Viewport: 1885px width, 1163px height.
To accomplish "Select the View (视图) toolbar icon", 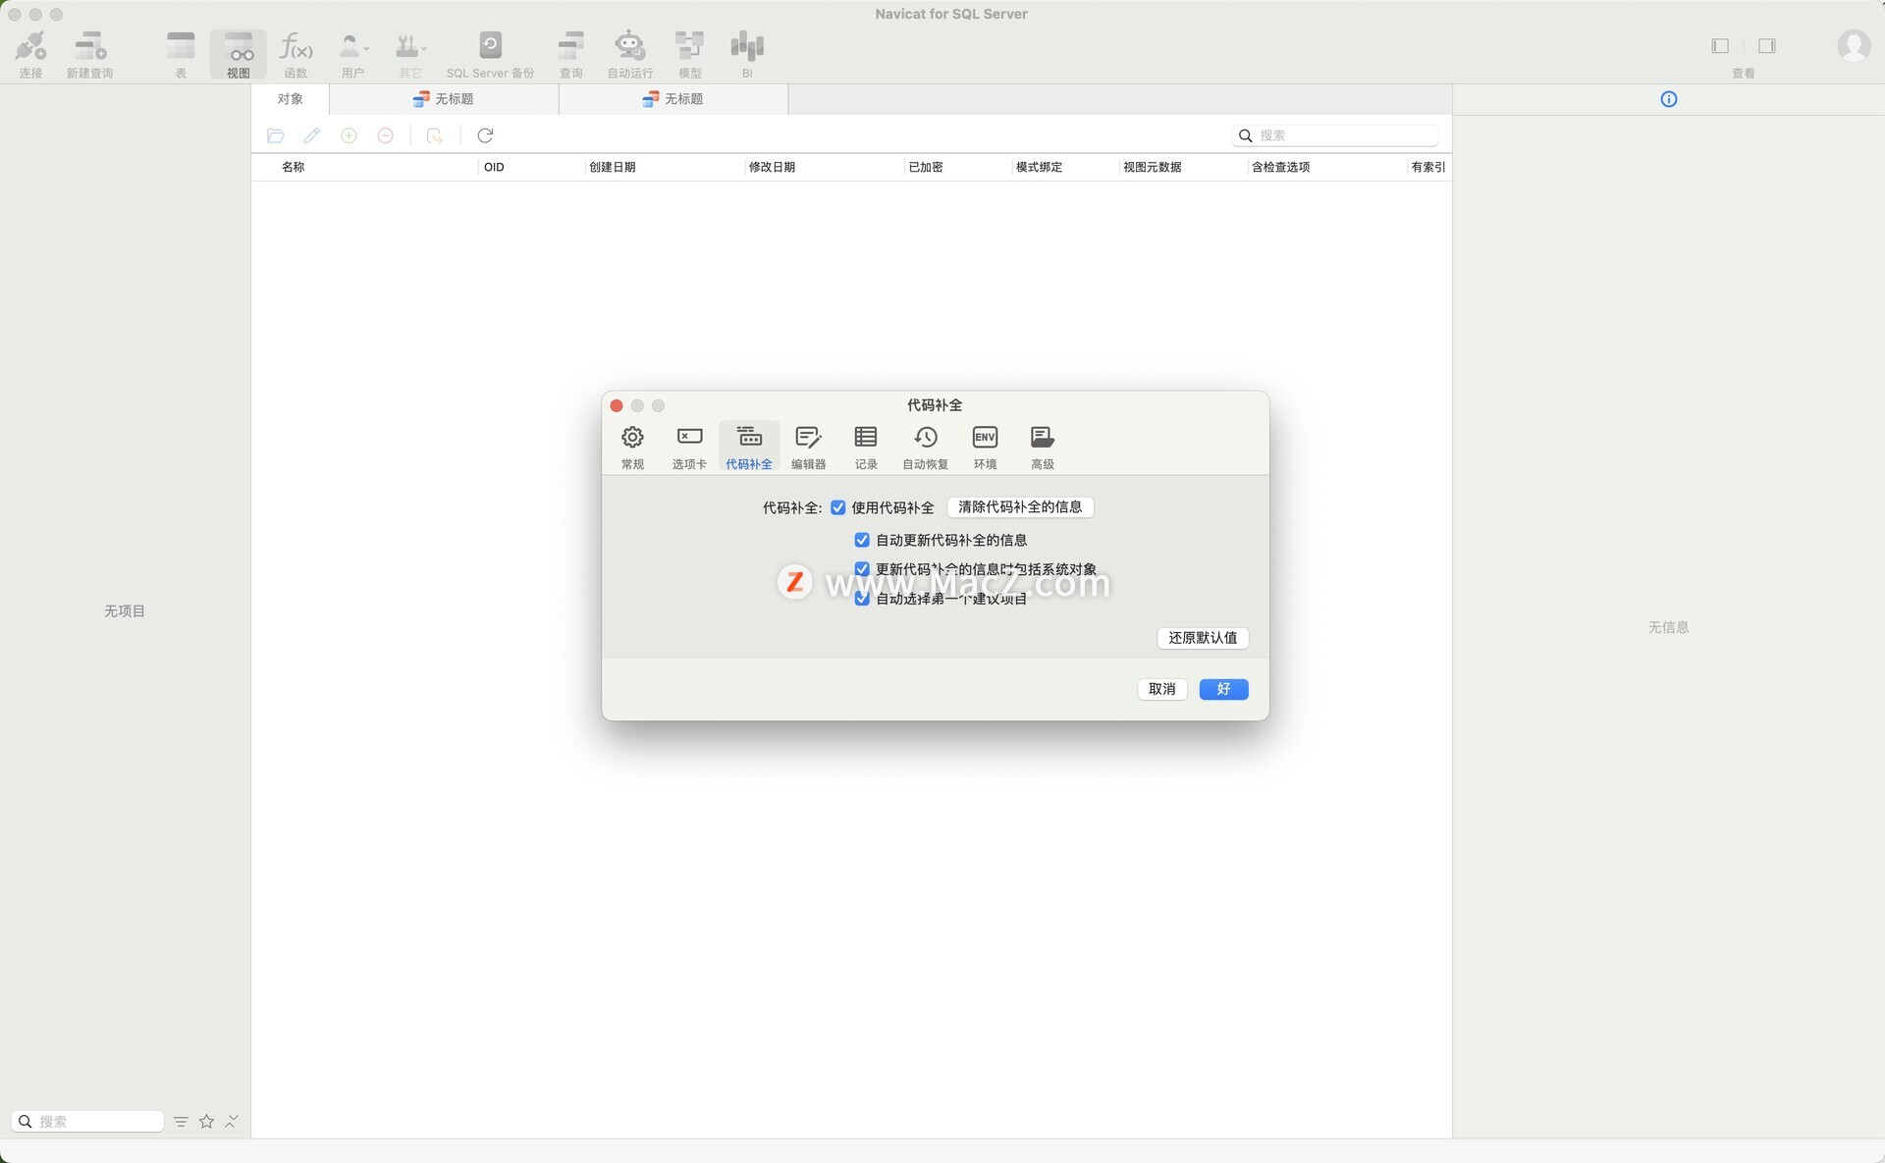I will (239, 54).
